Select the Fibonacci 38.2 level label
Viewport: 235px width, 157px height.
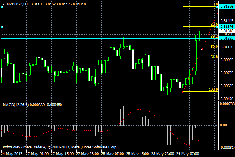pos(214,37)
